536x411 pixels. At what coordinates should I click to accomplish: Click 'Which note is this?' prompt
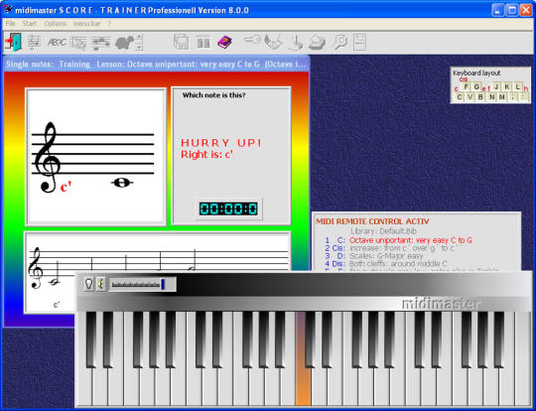tap(214, 95)
